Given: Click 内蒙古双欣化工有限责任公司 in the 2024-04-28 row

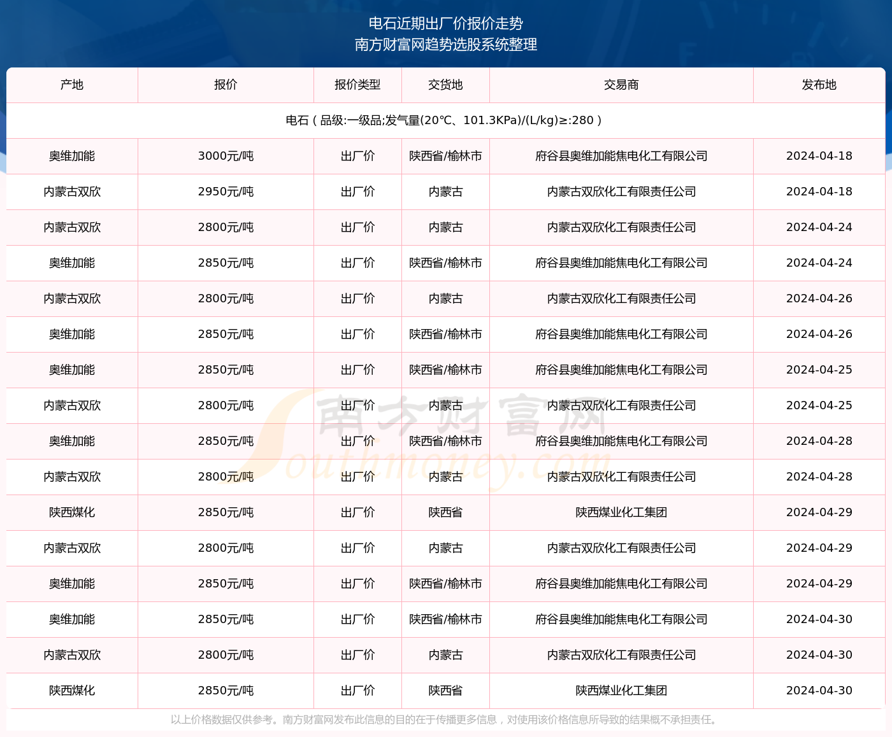Looking at the screenshot, I should 621,477.
